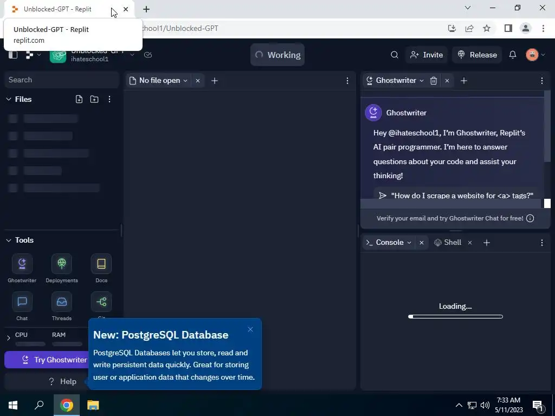Open a new Chrome tab

tap(146, 9)
